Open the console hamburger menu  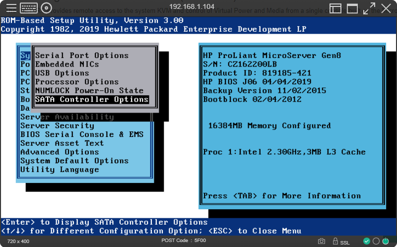(x=11, y=8)
